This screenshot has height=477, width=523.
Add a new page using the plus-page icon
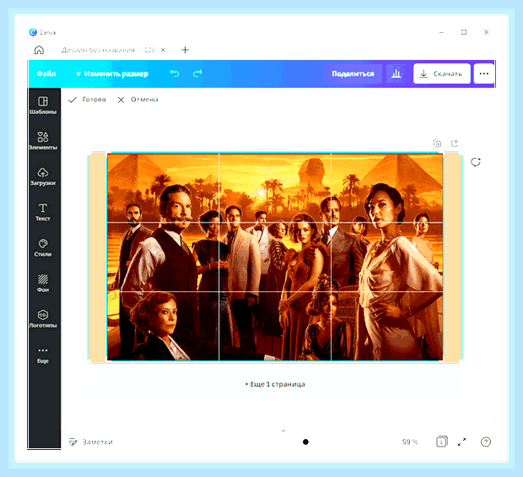(x=455, y=143)
